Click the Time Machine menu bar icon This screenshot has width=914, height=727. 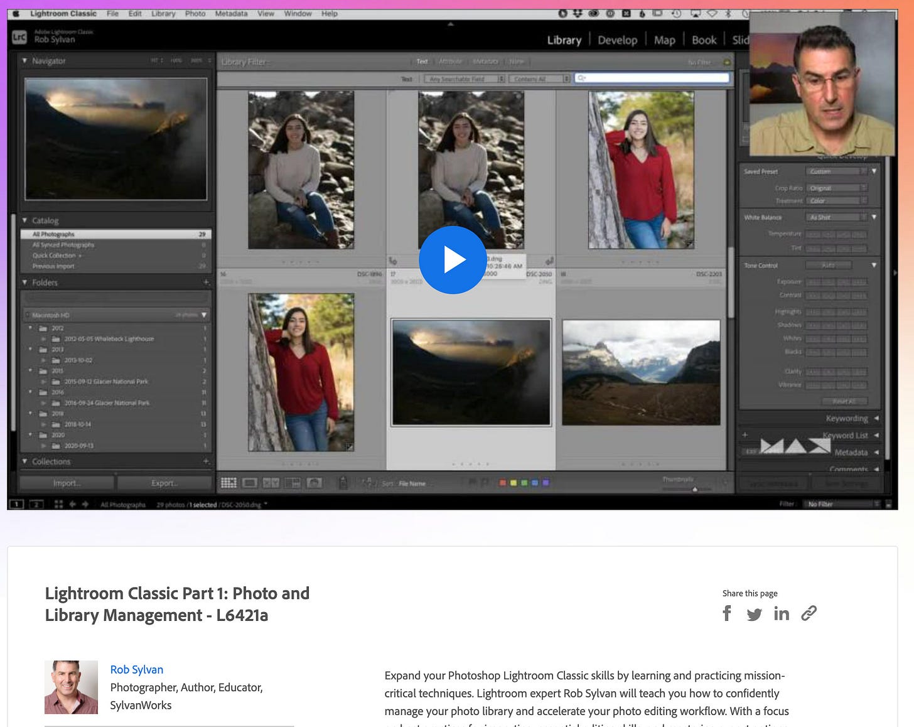pos(676,13)
